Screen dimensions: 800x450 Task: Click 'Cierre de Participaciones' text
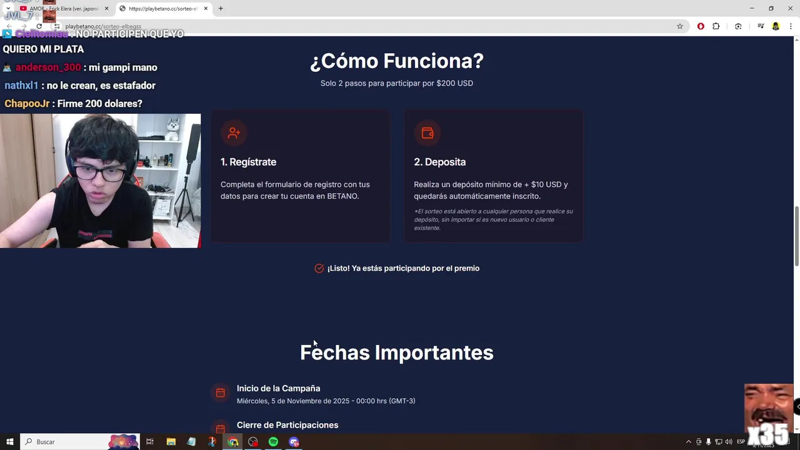(x=287, y=425)
